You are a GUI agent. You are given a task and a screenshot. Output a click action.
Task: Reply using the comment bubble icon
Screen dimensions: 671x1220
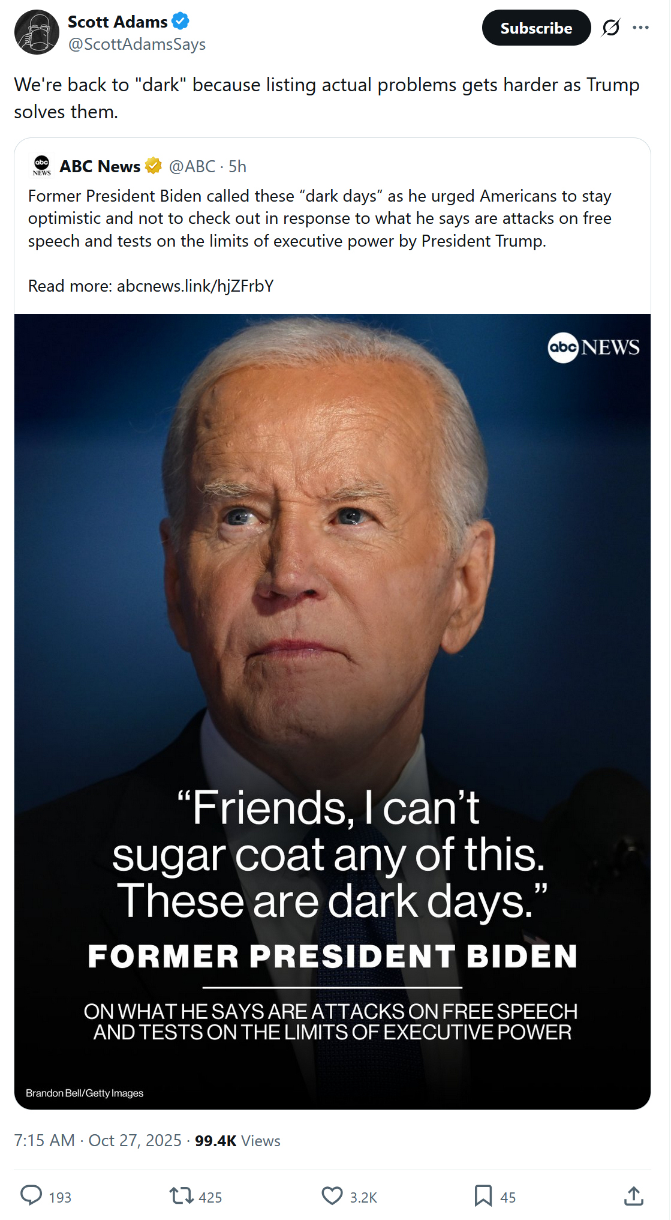pos(31,1195)
